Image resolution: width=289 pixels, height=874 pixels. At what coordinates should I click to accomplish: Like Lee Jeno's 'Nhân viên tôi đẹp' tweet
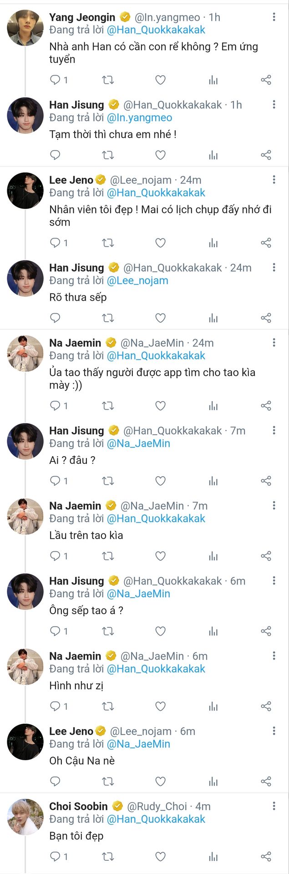coord(160,243)
